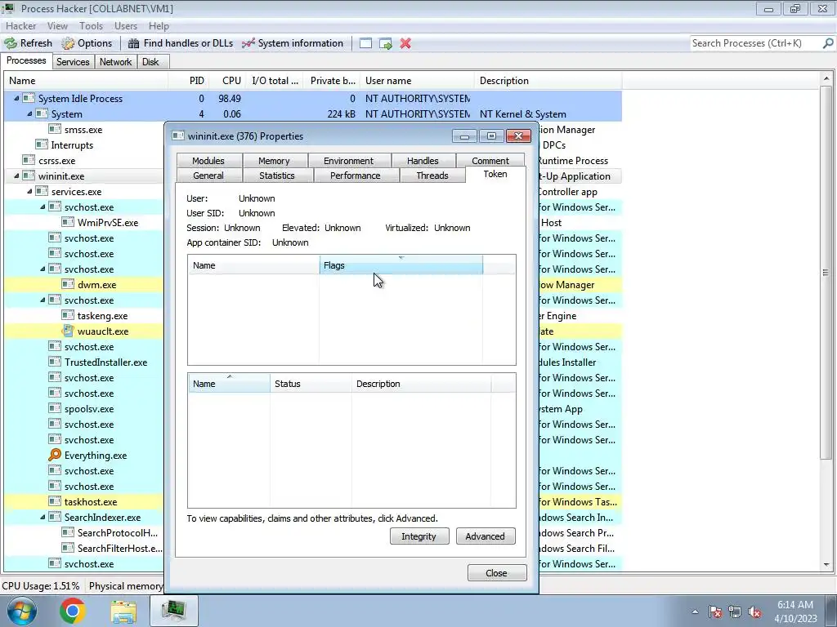The width and height of the screenshot is (837, 627).
Task: Open the Tools menu
Action: pos(91,25)
